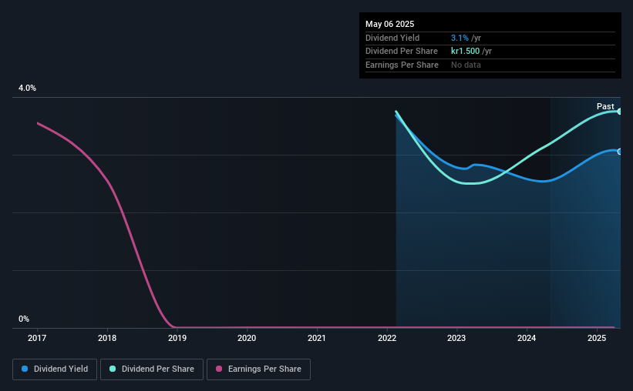Click the 3.1% dividend yield value

pos(460,38)
